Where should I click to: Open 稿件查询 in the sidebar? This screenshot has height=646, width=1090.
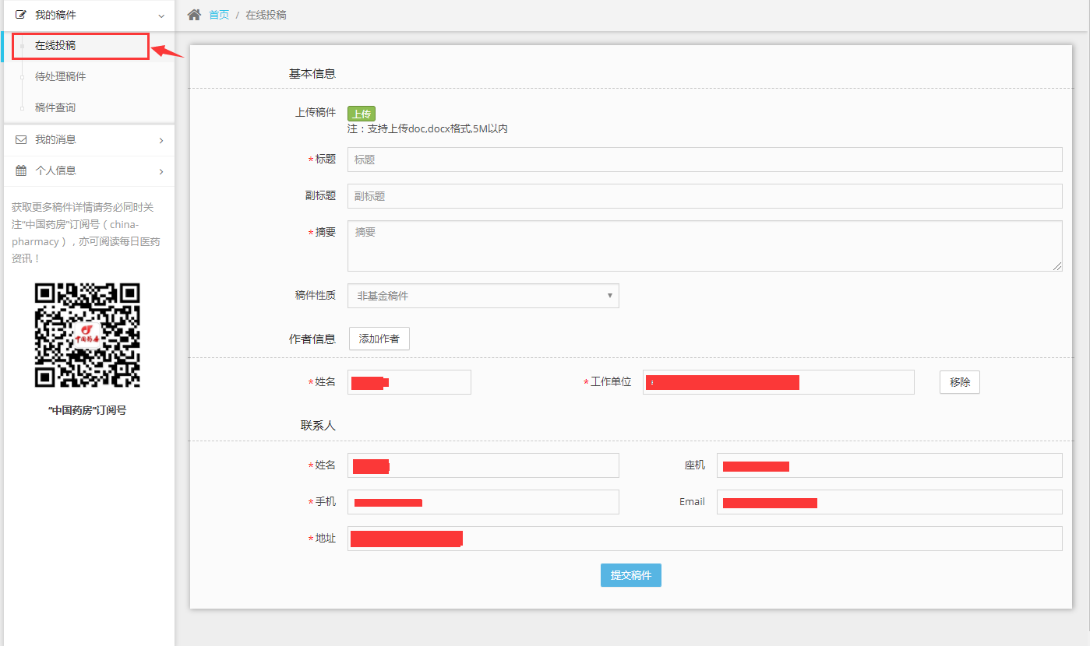tap(55, 108)
